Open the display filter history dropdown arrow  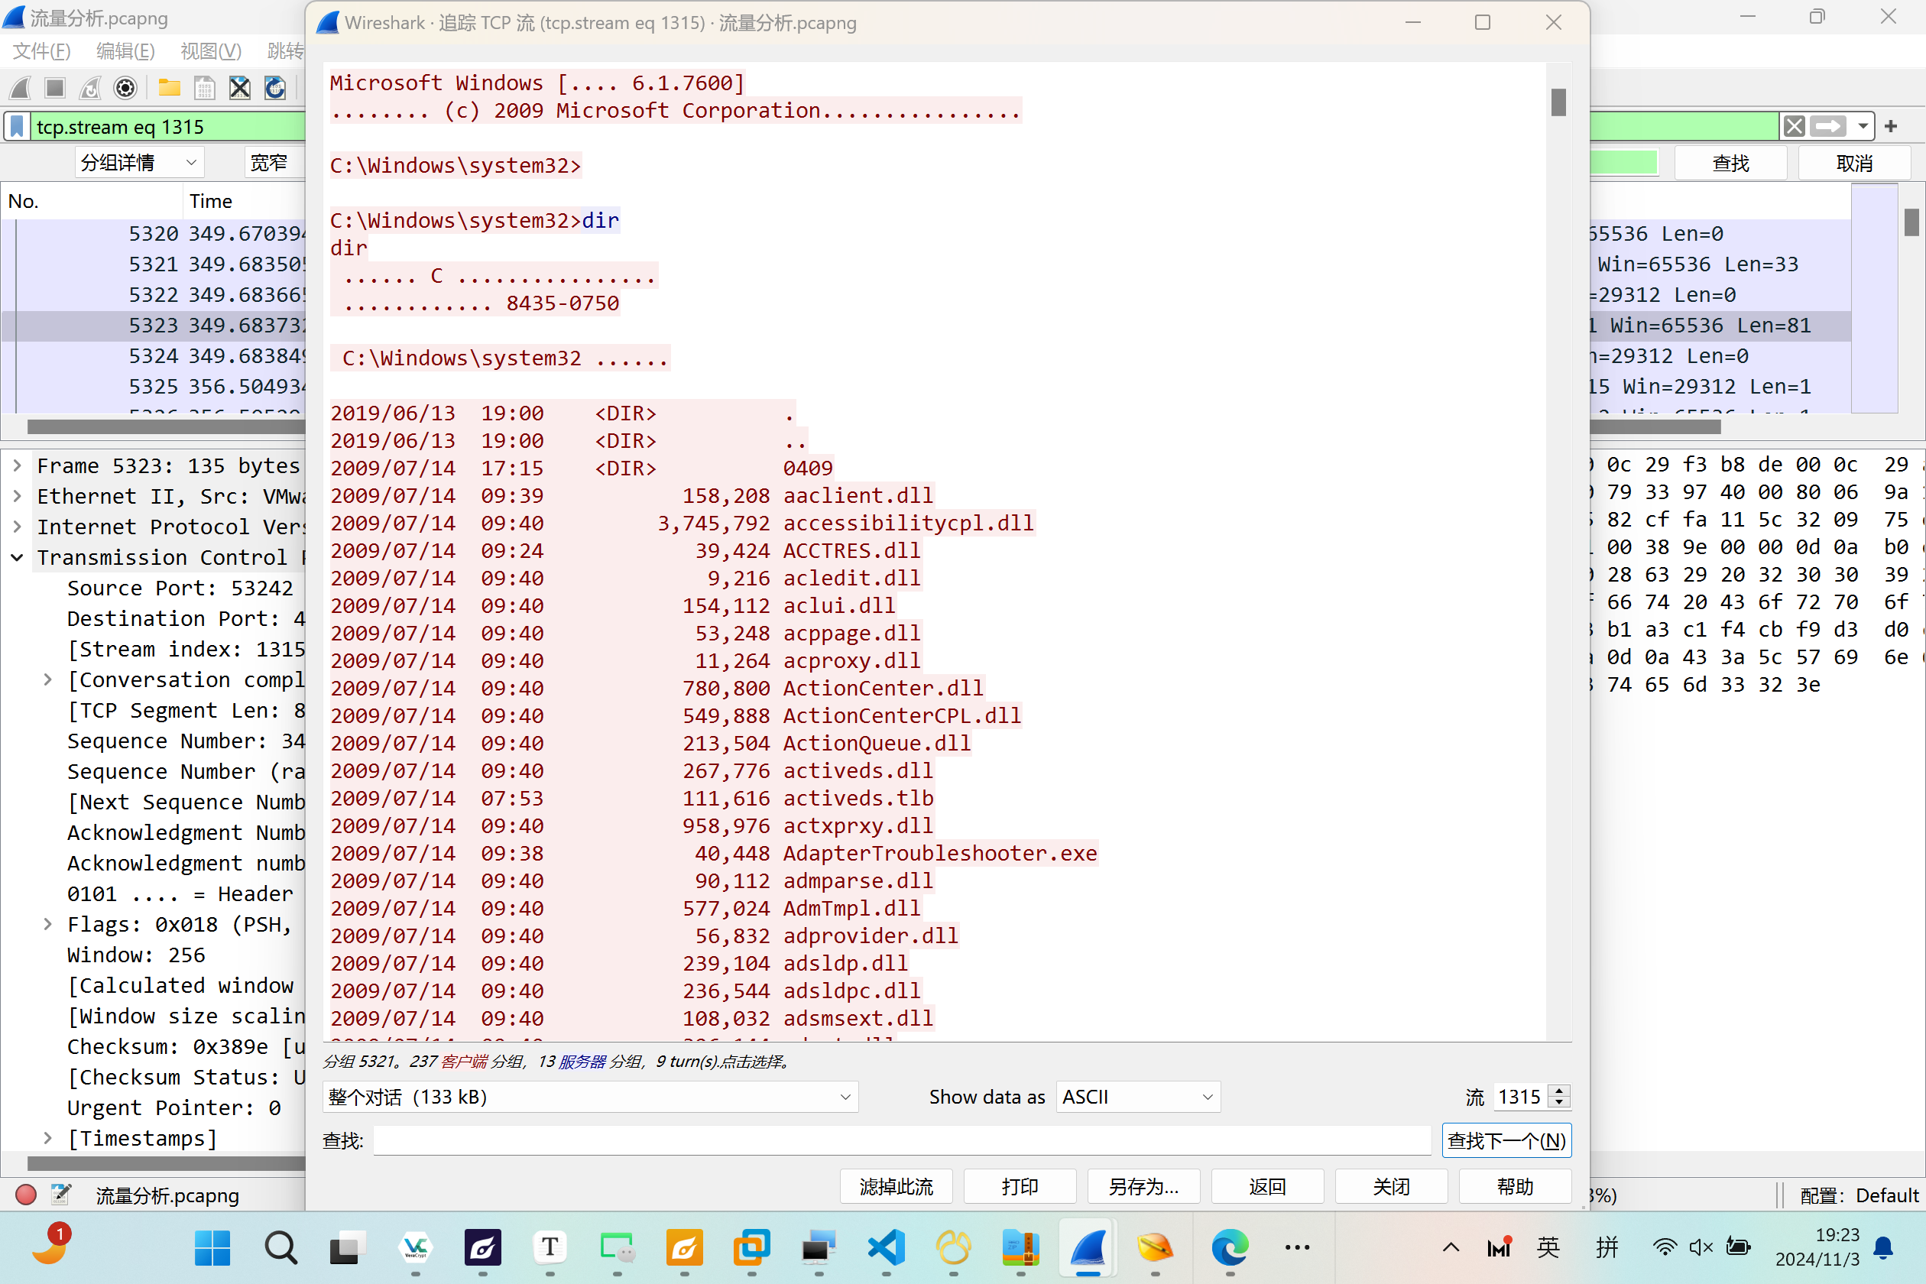1863,126
